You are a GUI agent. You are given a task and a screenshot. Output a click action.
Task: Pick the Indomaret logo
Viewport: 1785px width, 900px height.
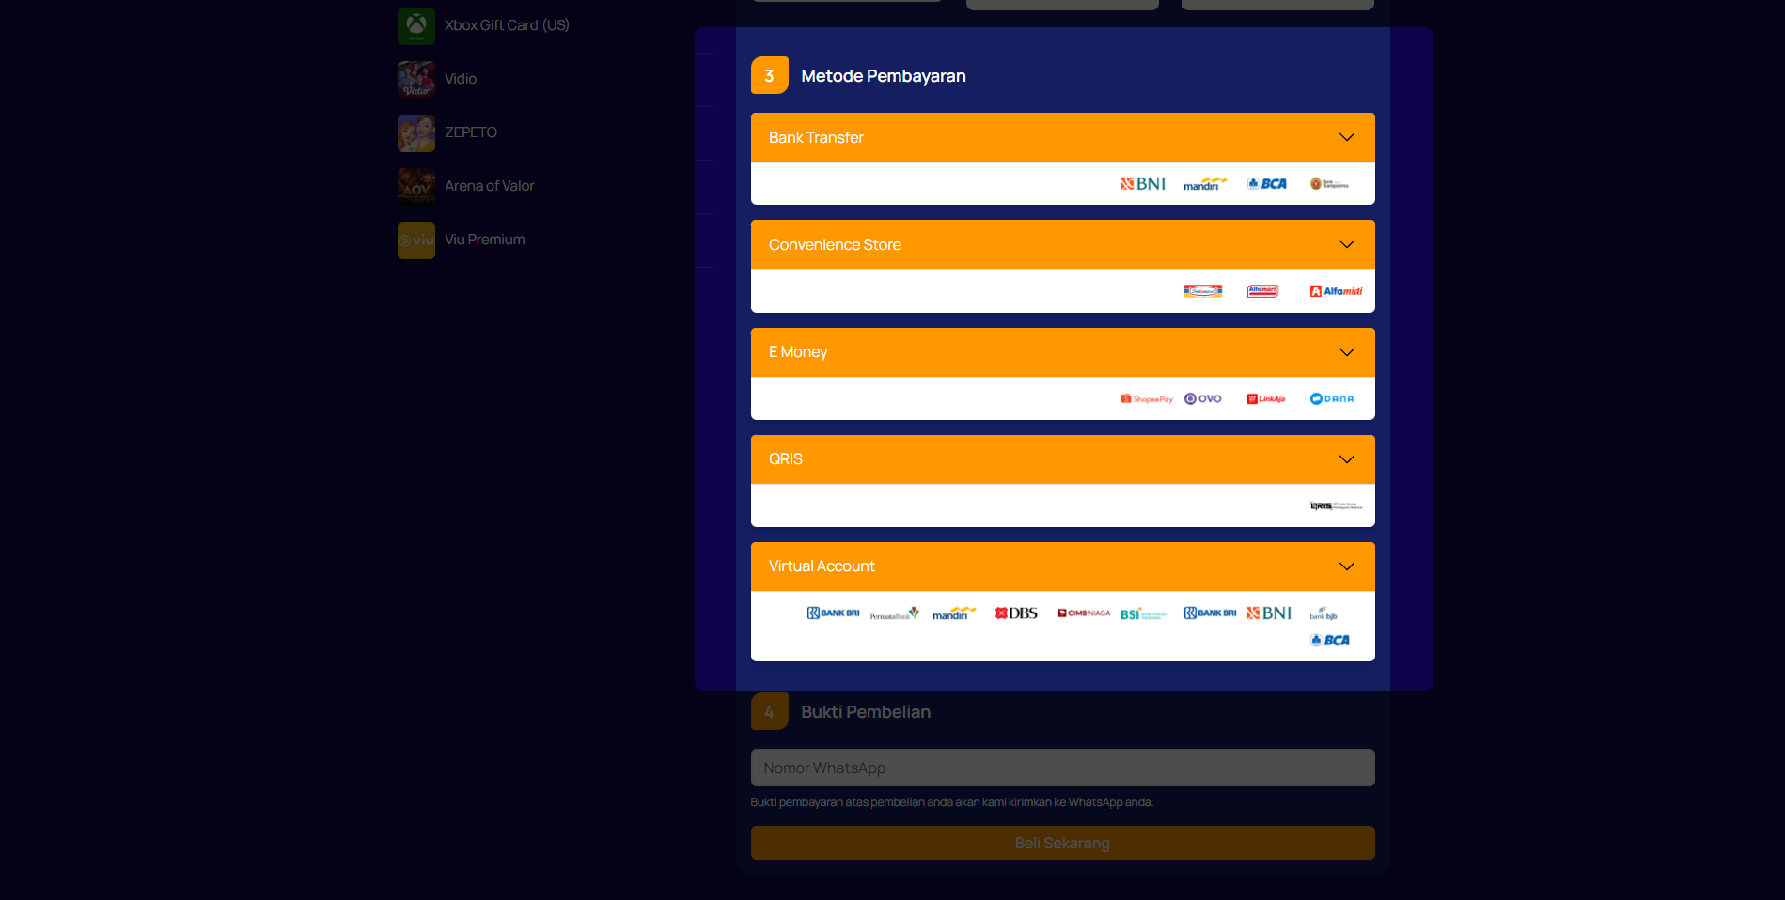click(1203, 291)
